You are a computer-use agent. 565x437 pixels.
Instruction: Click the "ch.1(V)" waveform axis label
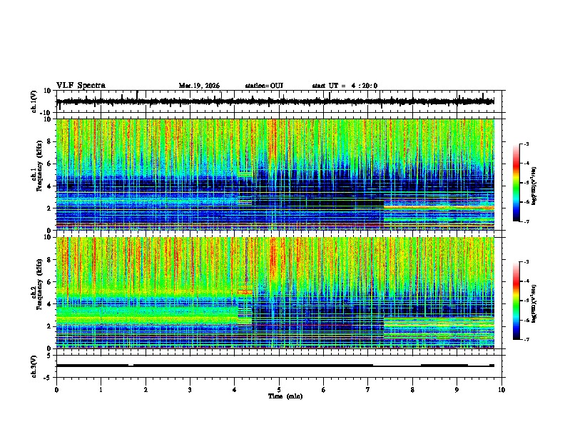pos(34,101)
